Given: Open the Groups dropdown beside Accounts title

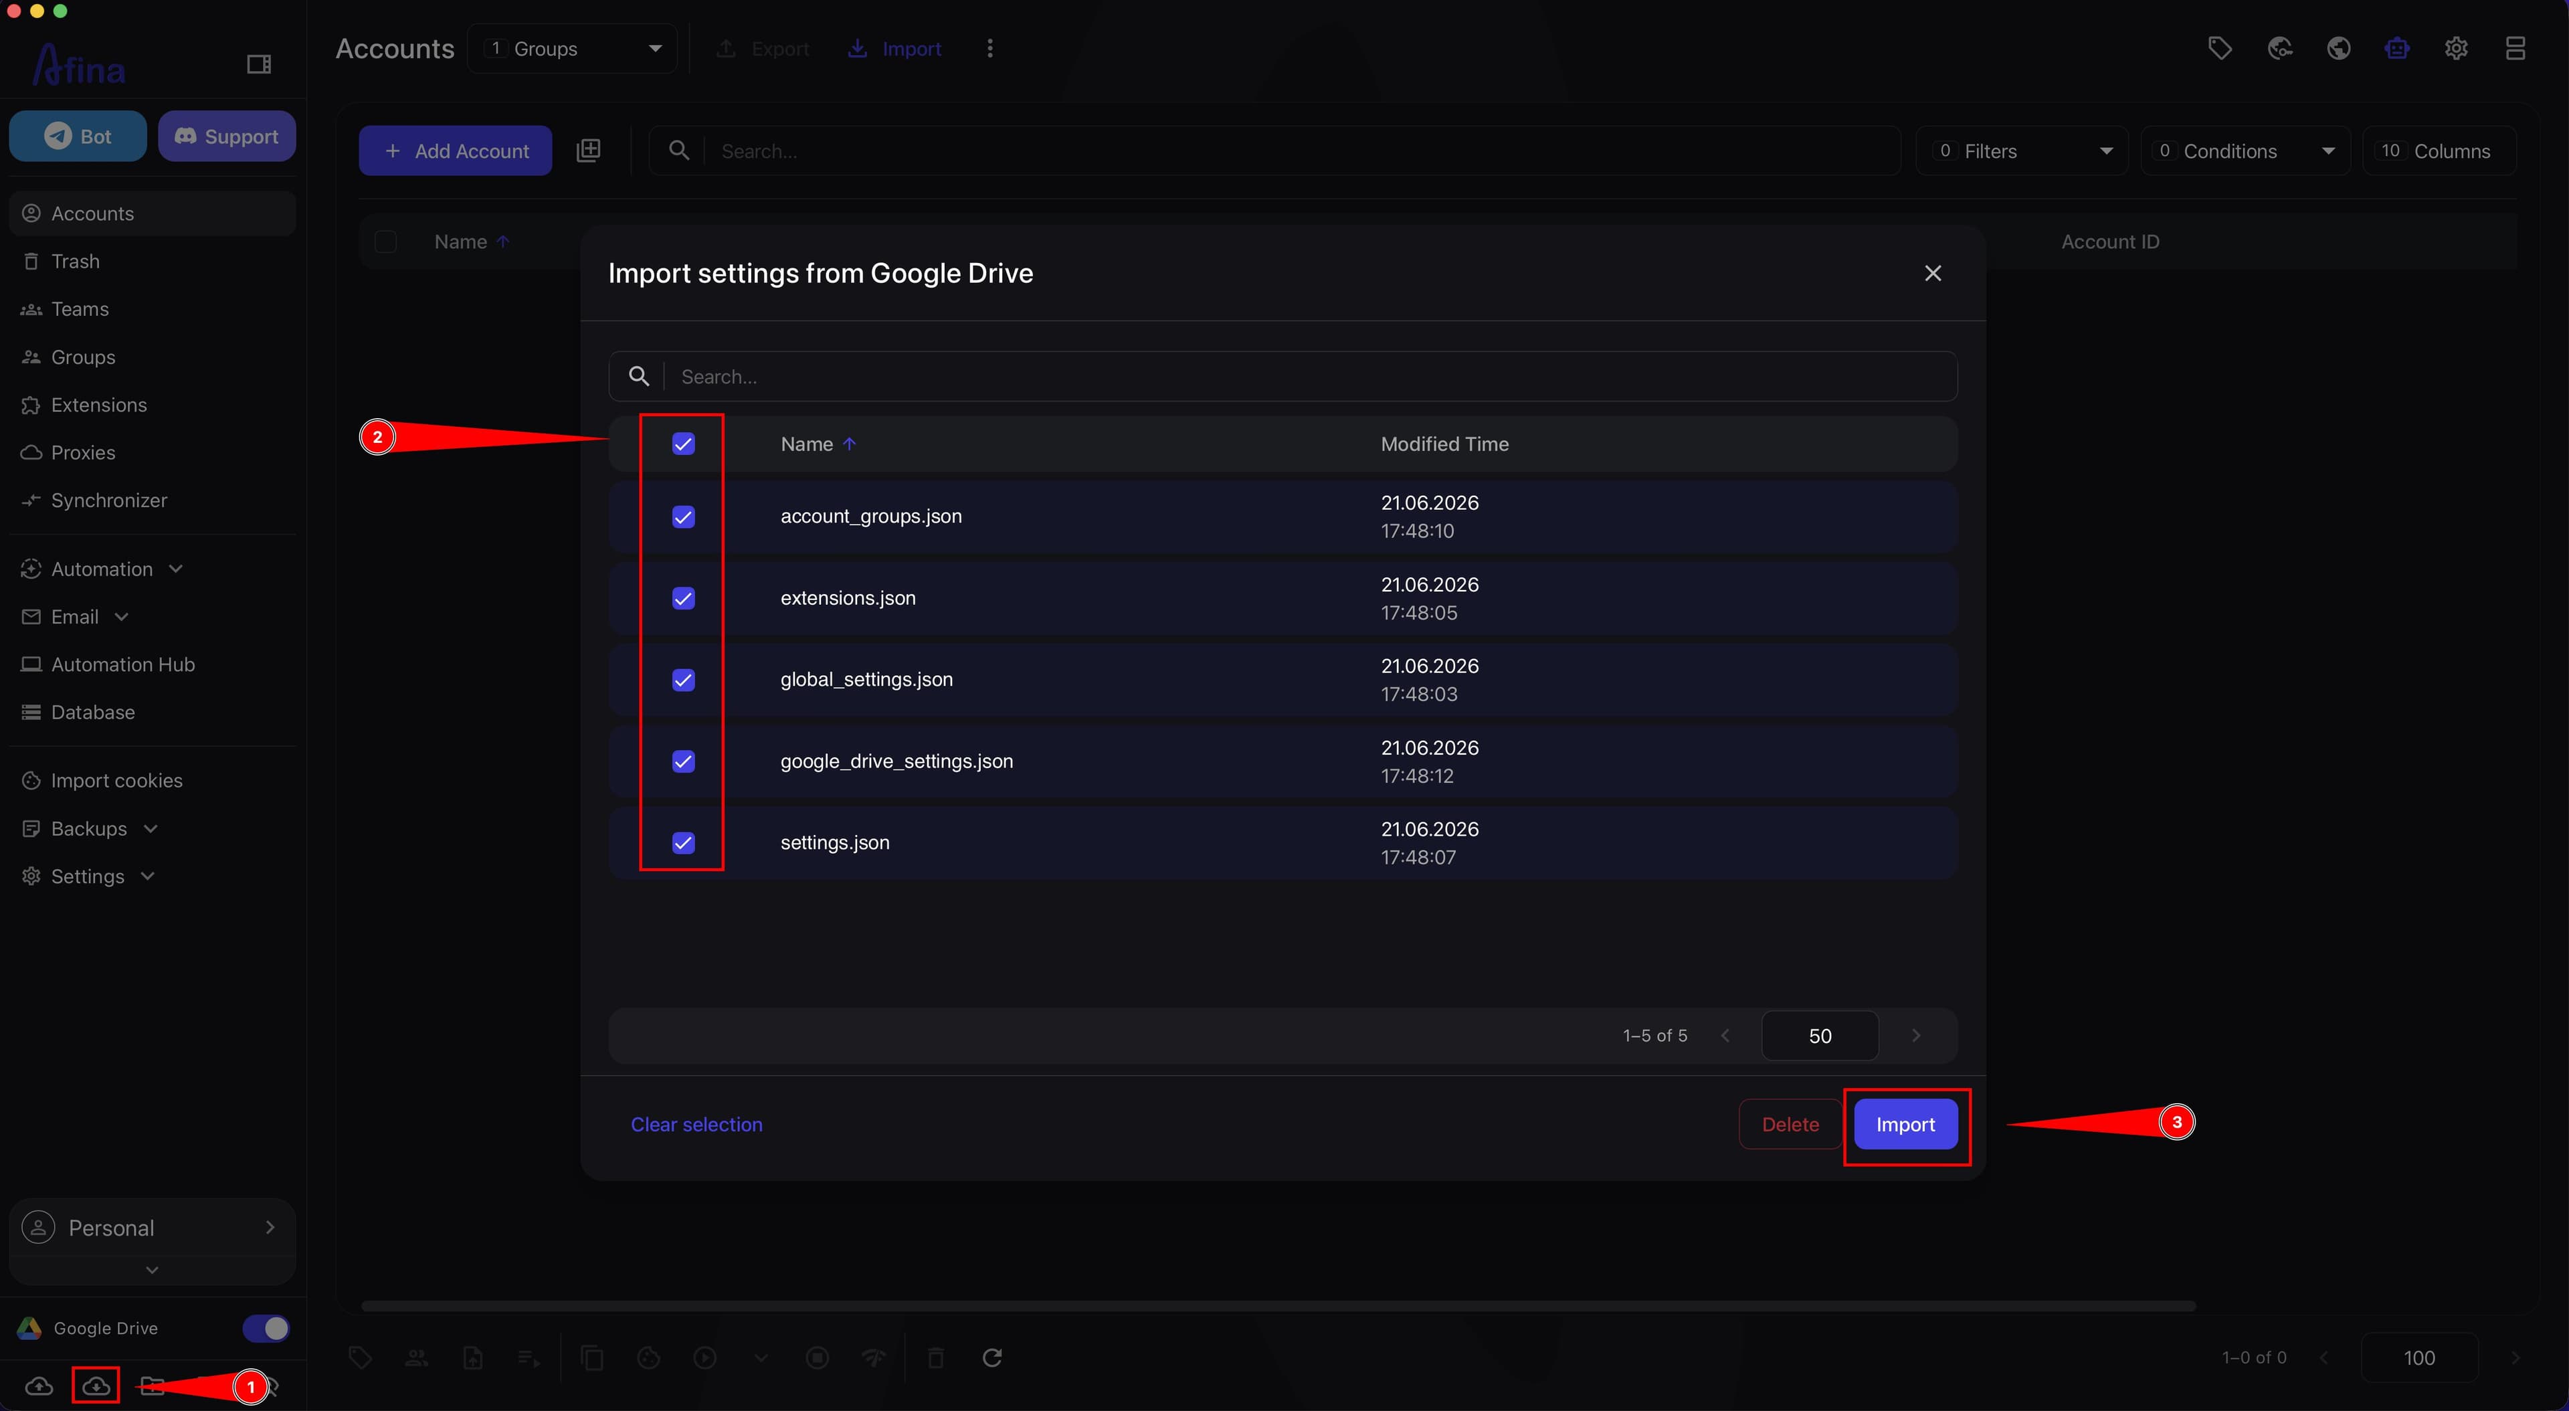Looking at the screenshot, I should [x=573, y=48].
